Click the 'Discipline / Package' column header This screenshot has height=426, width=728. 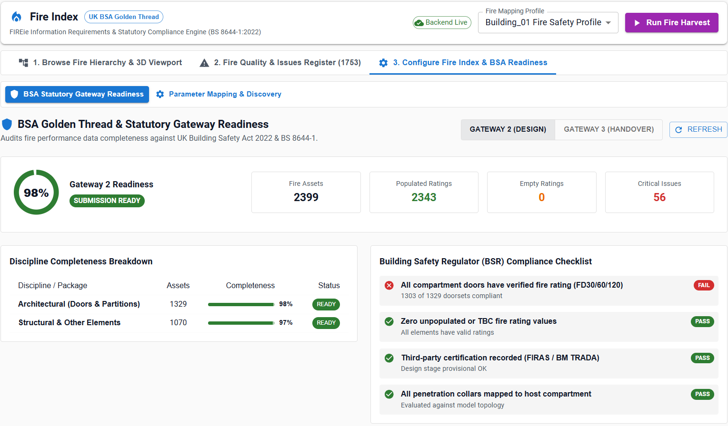pos(53,286)
